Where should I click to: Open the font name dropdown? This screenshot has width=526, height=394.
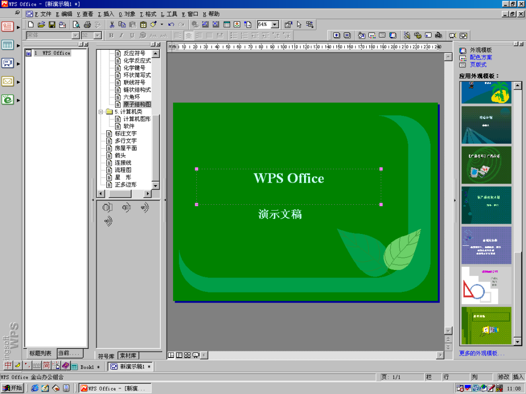[x=76, y=35]
